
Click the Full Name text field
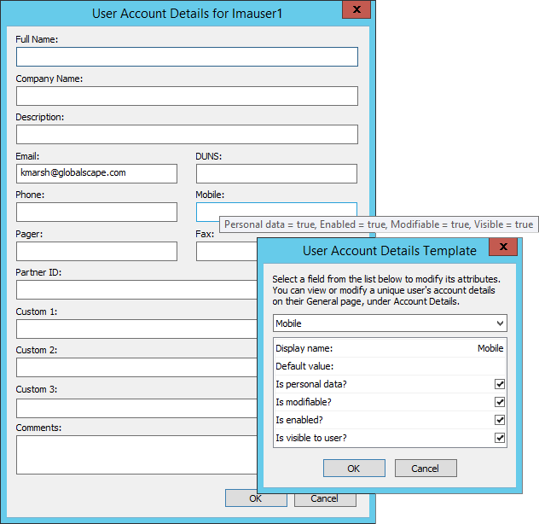click(187, 56)
